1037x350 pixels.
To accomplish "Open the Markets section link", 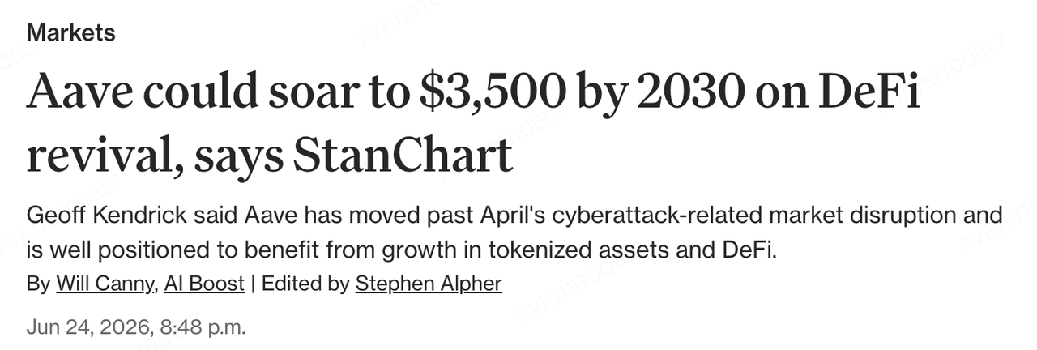I will coord(70,33).
